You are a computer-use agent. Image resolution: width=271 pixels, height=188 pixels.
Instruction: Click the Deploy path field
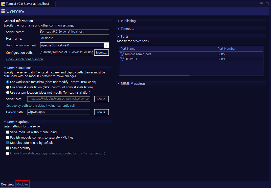click(59, 112)
